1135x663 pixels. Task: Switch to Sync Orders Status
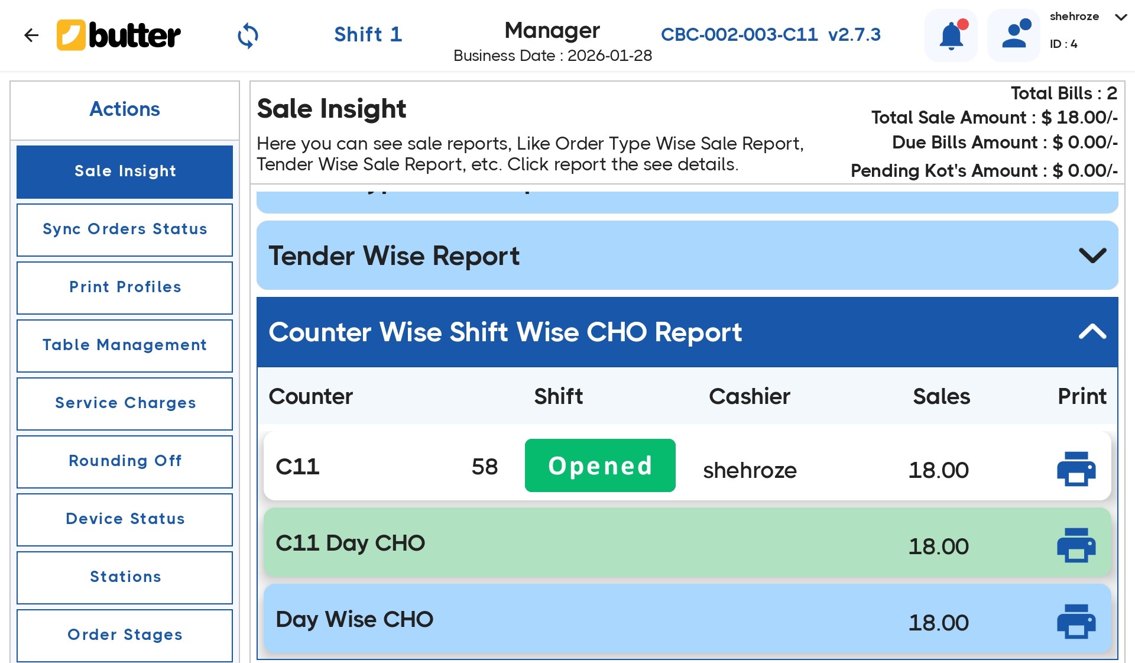click(x=125, y=229)
